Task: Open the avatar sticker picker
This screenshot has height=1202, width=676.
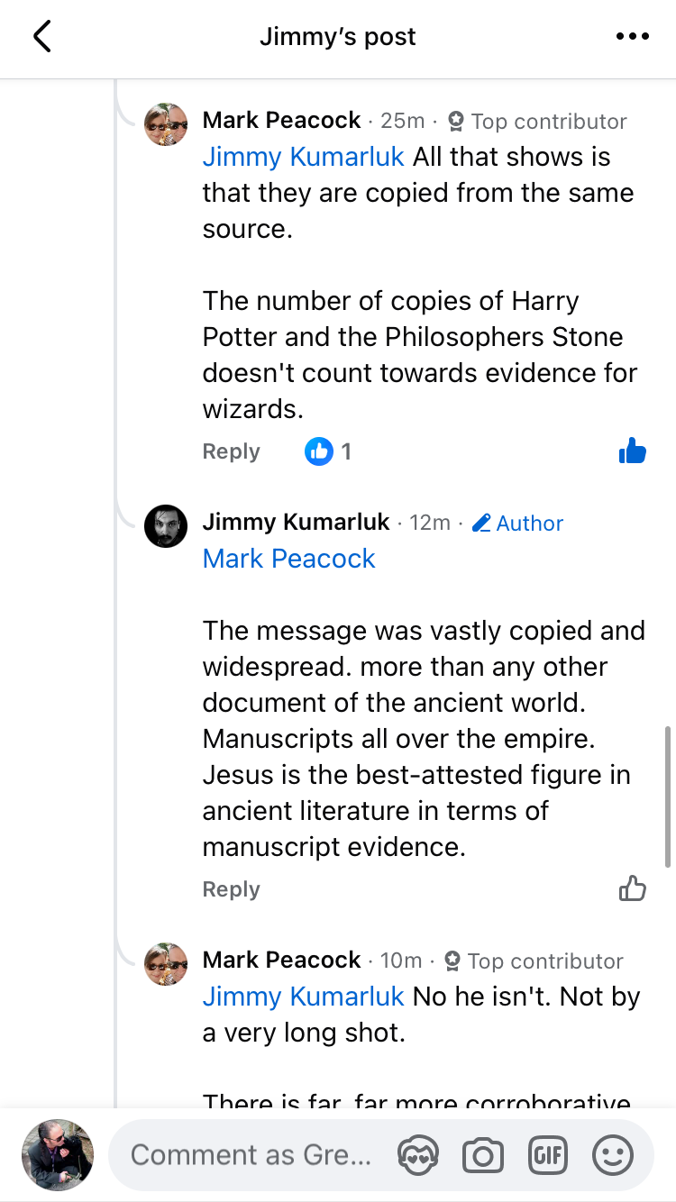Action: (x=418, y=1155)
